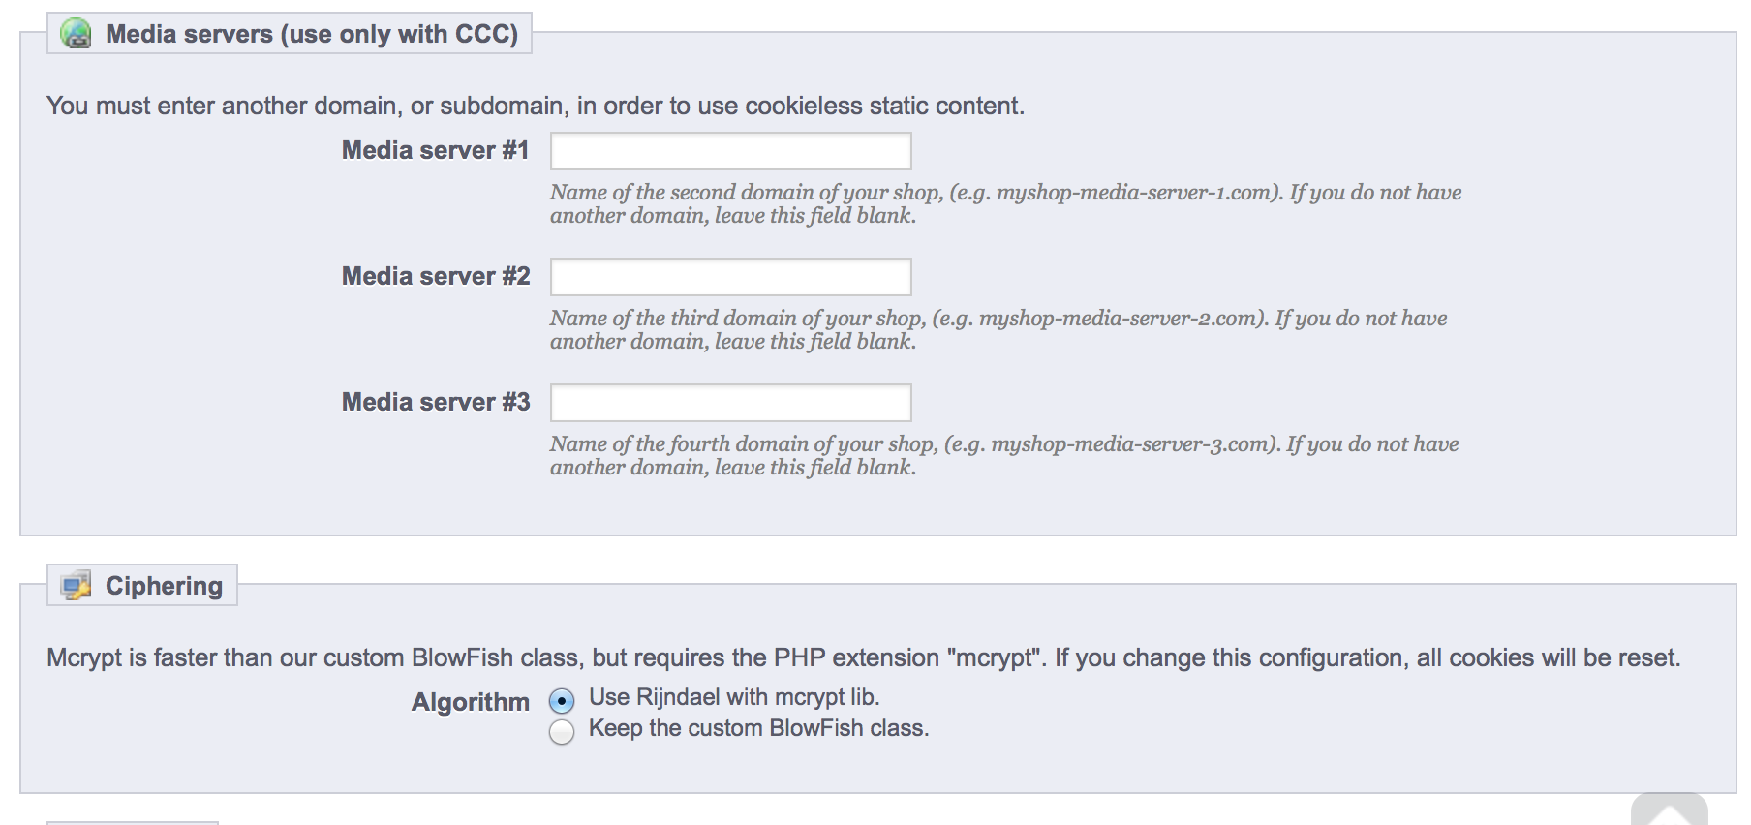Click the second domain help text
The height and width of the screenshot is (825, 1751).
click(1005, 203)
